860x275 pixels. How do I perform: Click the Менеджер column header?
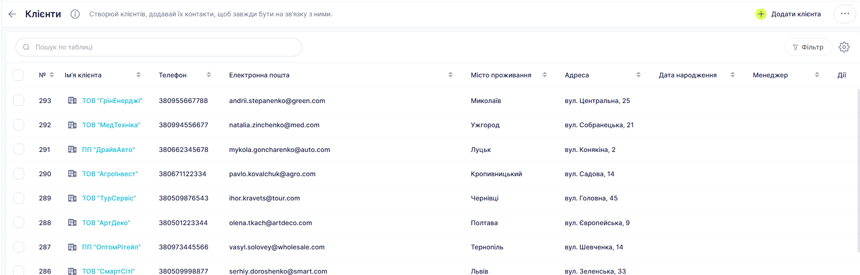click(770, 75)
